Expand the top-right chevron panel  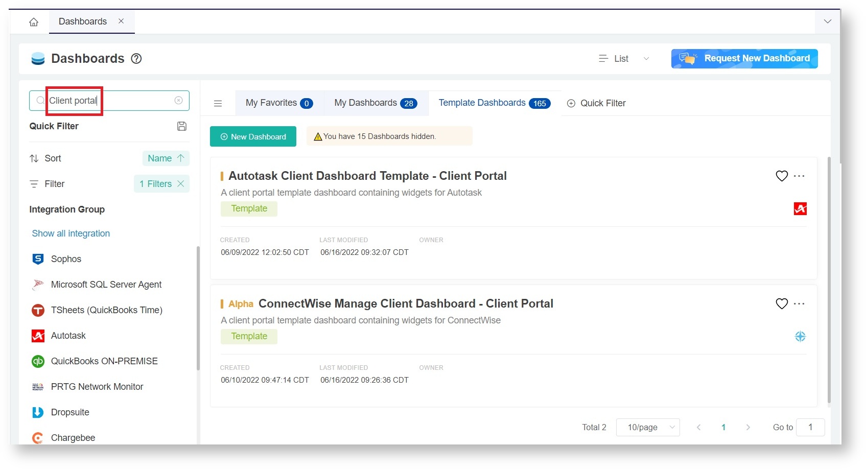pos(827,21)
